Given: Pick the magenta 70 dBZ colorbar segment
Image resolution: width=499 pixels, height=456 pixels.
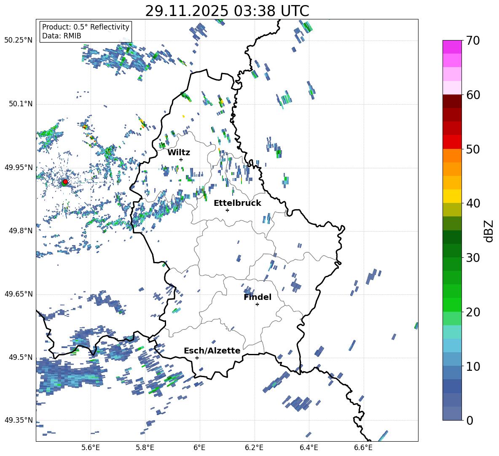Looking at the screenshot, I should pos(452,46).
